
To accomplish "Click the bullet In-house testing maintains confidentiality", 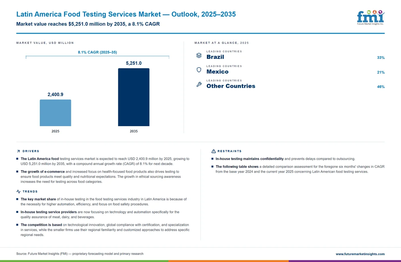I will pos(285,159).
